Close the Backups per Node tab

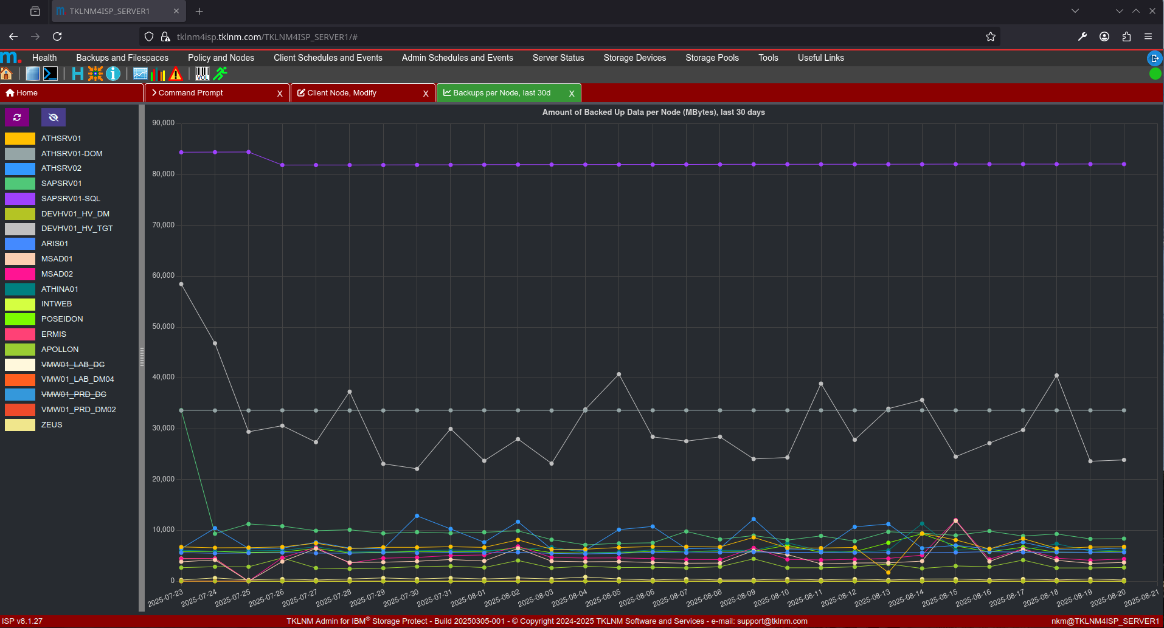point(572,94)
